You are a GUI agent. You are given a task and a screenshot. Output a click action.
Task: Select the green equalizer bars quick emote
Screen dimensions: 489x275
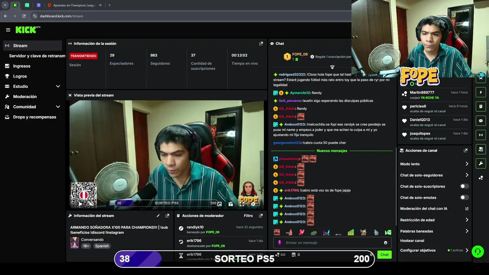(351, 232)
